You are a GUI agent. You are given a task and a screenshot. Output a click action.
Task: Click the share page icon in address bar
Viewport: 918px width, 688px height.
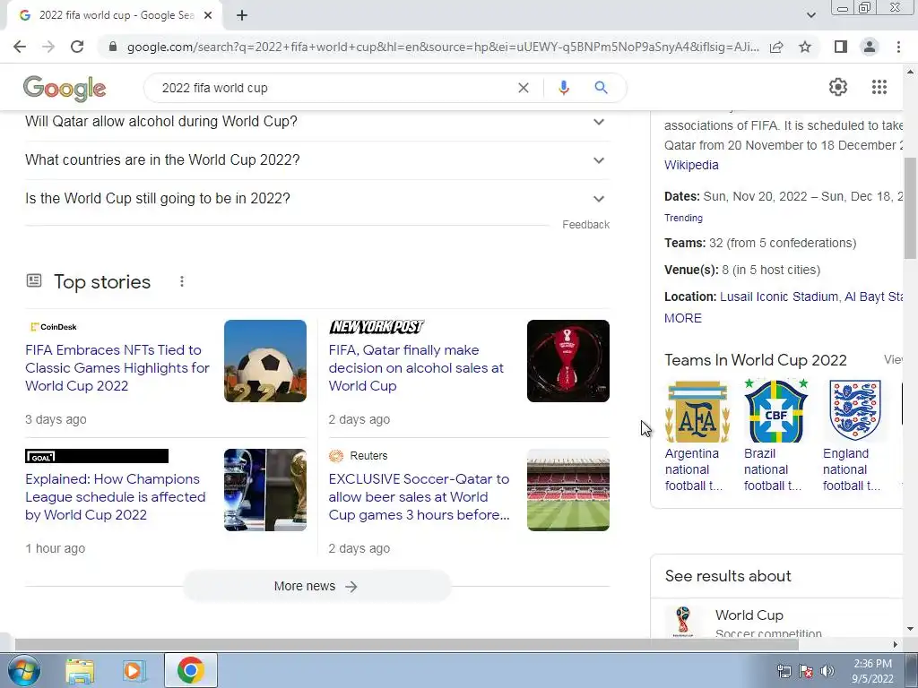776,47
